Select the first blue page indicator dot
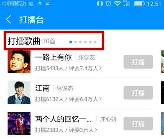The width and height of the screenshot is (164, 138). 71,42
